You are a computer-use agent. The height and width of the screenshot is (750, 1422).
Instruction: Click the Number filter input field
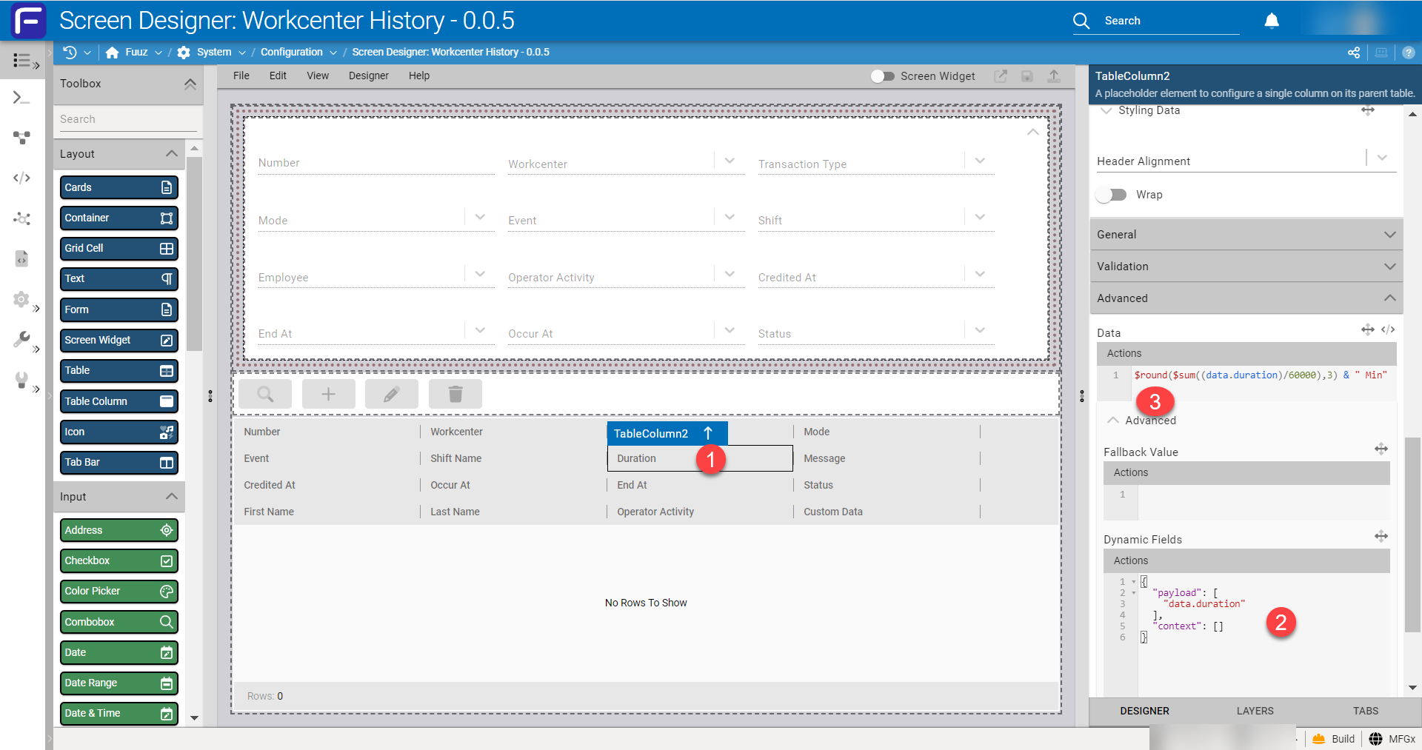[x=376, y=163]
